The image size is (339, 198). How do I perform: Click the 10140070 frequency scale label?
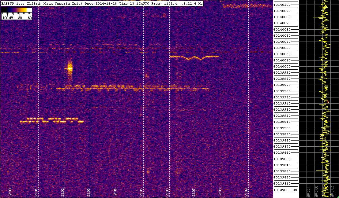[282, 23]
